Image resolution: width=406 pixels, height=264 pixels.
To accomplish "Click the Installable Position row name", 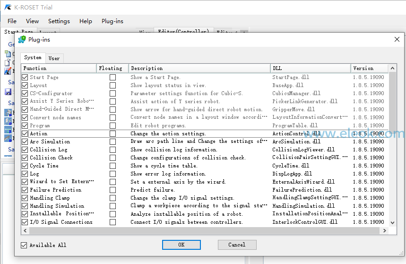I will tap(61, 214).
